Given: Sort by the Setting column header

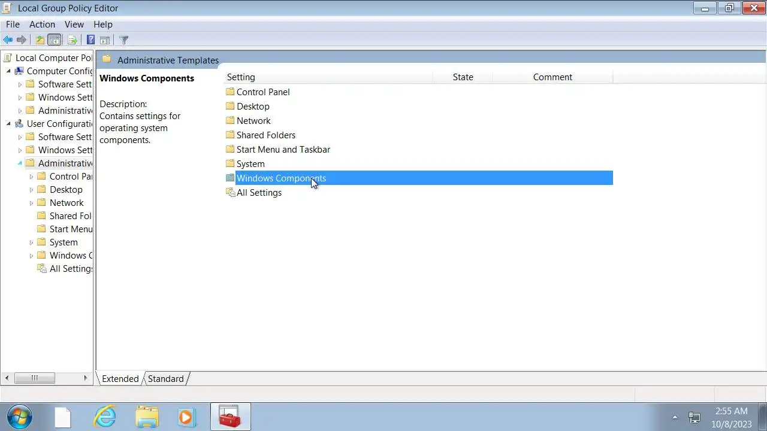Looking at the screenshot, I should (328, 77).
